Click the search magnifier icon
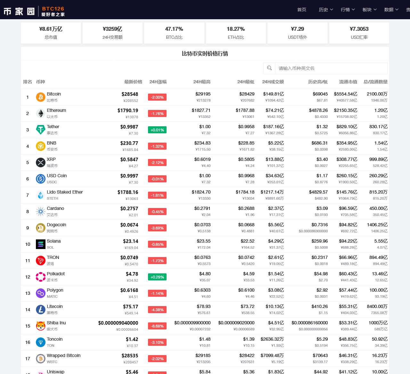The width and height of the screenshot is (410, 374). 269,68
